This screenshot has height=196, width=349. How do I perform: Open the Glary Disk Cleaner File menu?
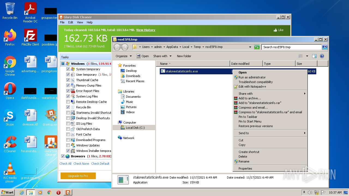(62, 22)
